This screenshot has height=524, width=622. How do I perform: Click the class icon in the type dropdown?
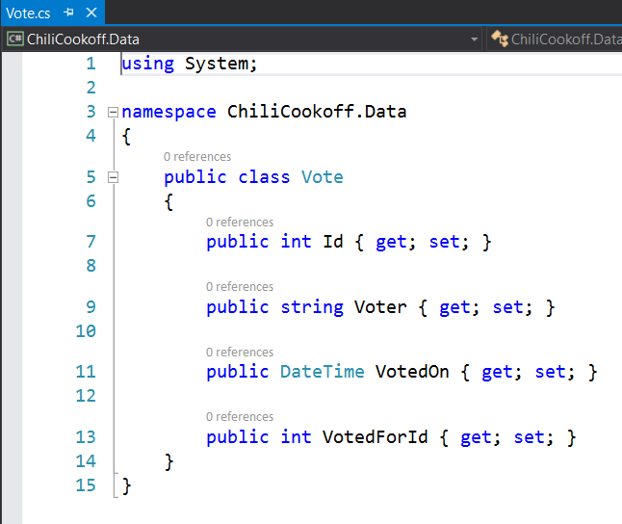pyautogui.click(x=499, y=39)
